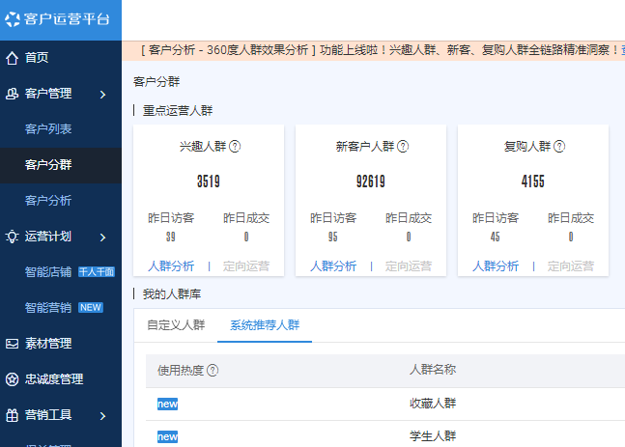Click the 千人千面 badge

[97, 272]
